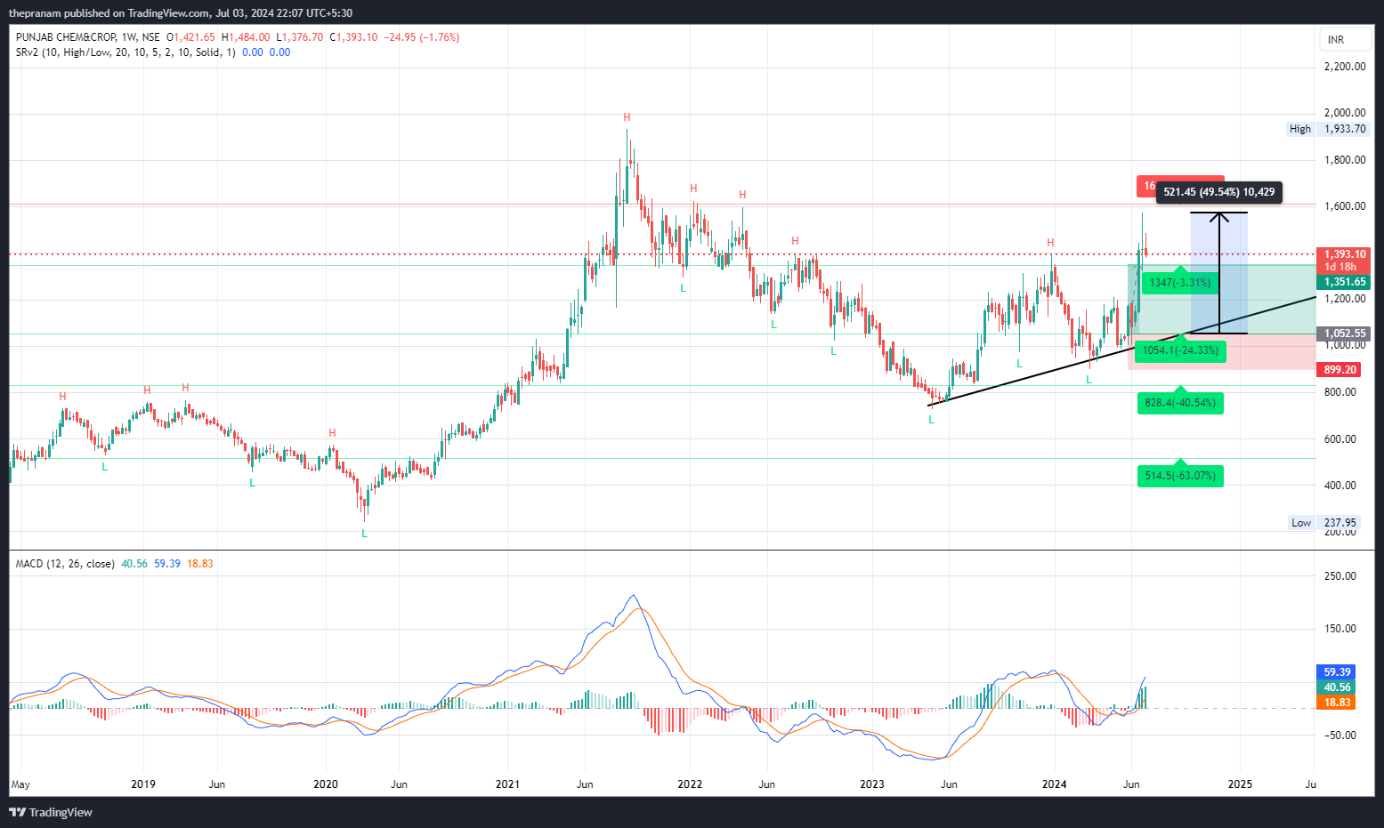The height and width of the screenshot is (828, 1384).
Task: Click the 2023 label on the time axis
Action: [x=872, y=784]
